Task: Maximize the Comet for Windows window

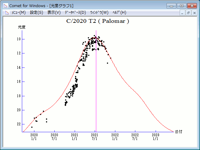Action: 182,6
